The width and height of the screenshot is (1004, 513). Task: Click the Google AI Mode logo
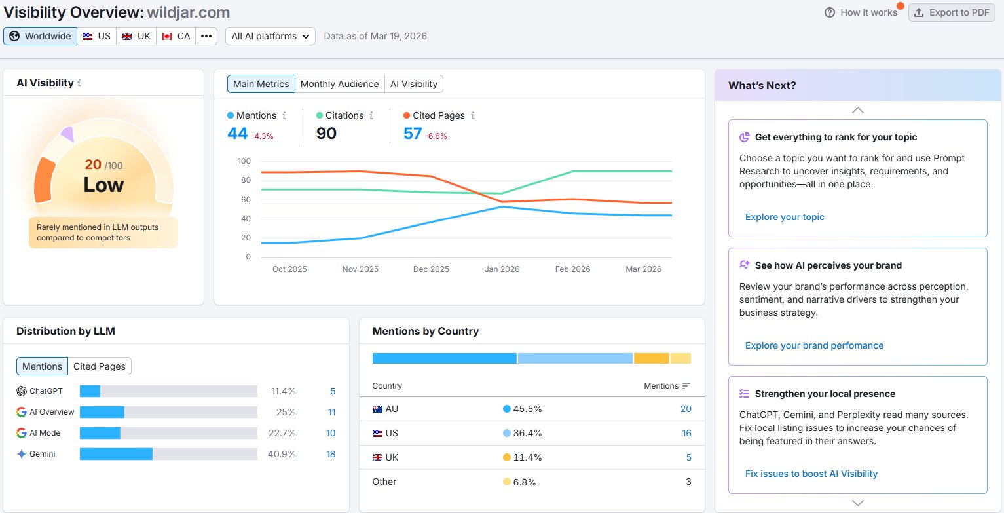click(x=22, y=433)
